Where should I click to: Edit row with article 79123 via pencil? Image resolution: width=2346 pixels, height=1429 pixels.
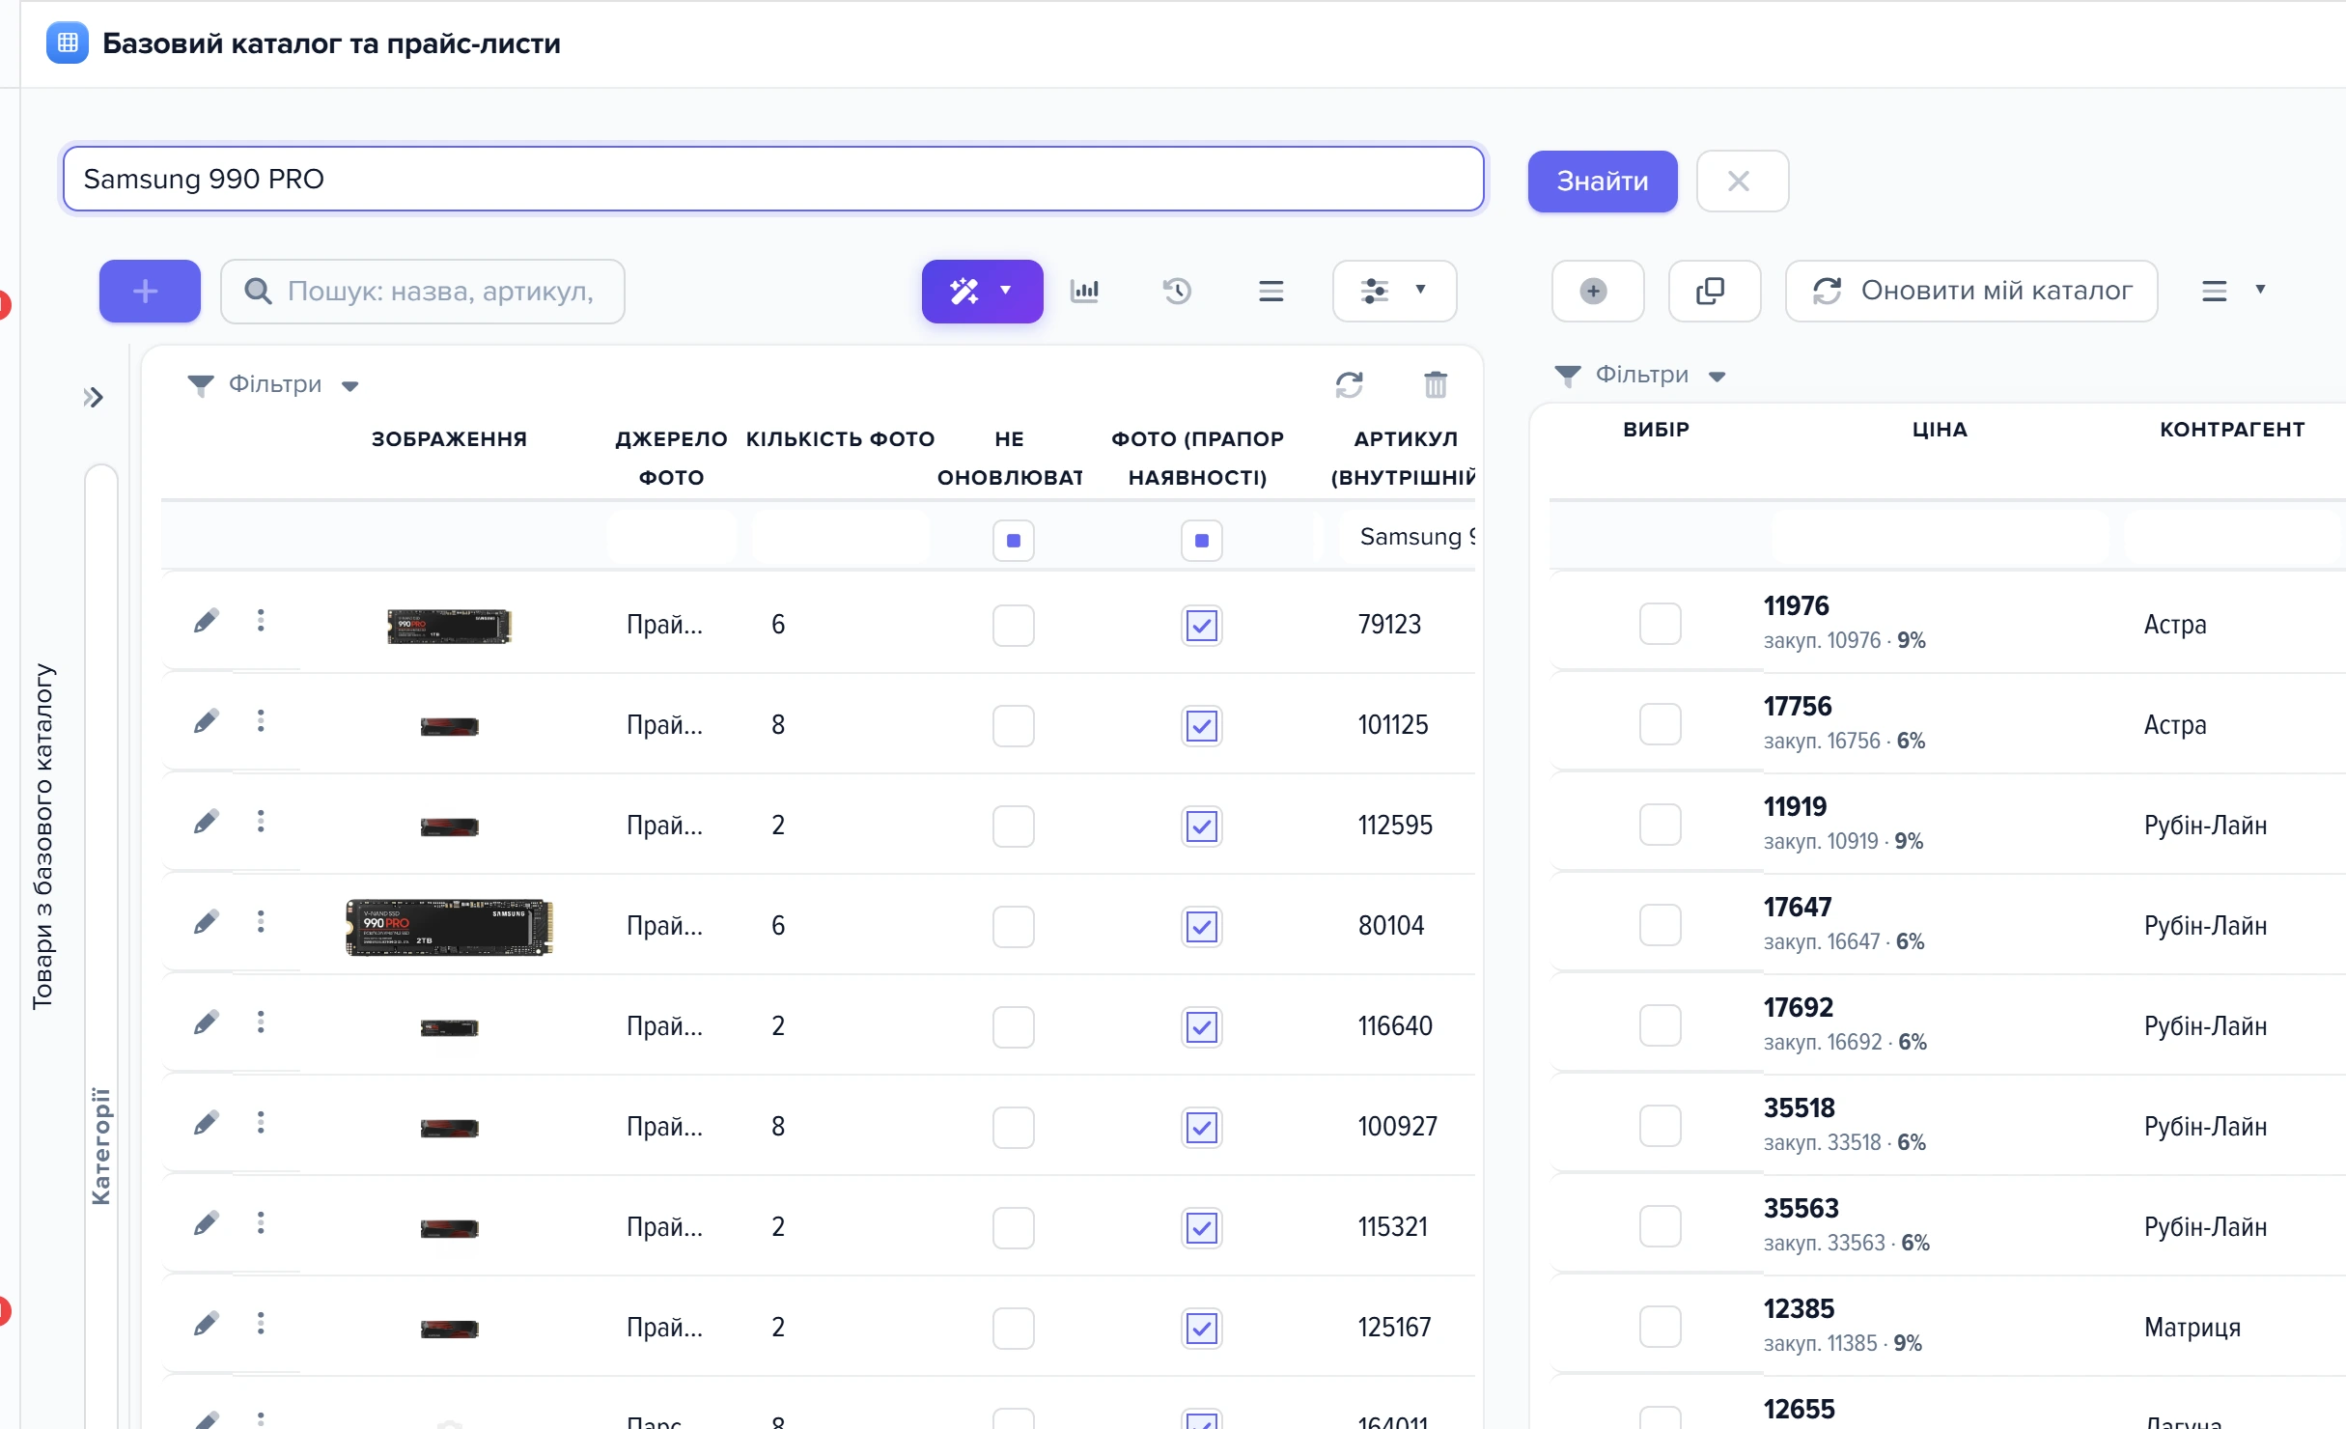[206, 621]
